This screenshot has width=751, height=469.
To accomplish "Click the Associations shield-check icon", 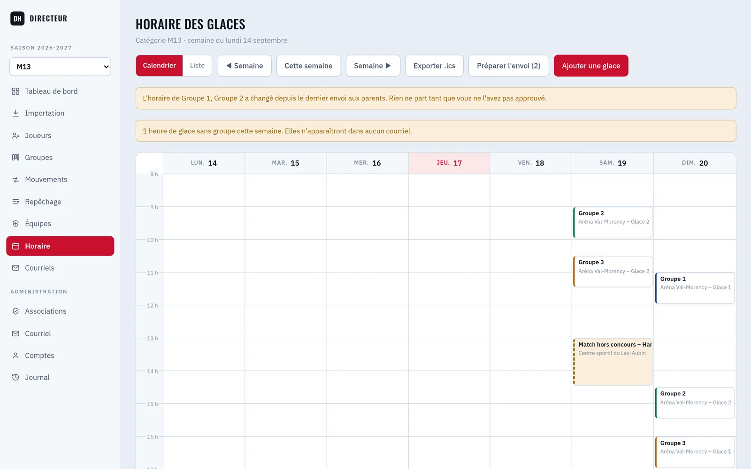I will tap(15, 311).
